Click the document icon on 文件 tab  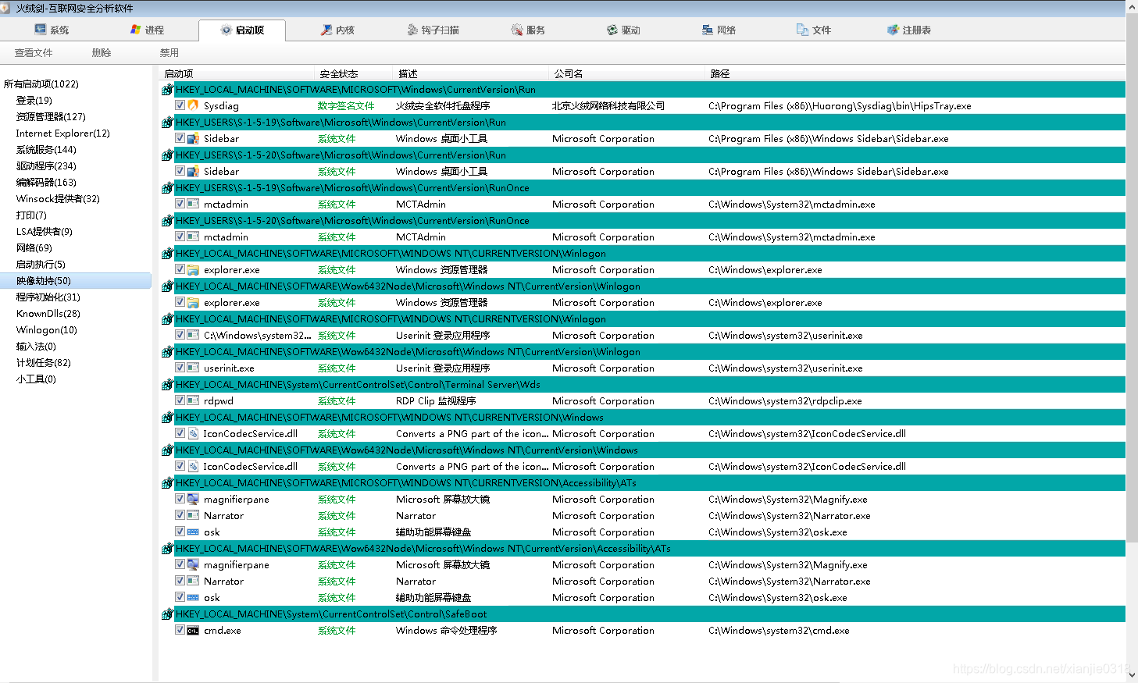click(x=802, y=30)
